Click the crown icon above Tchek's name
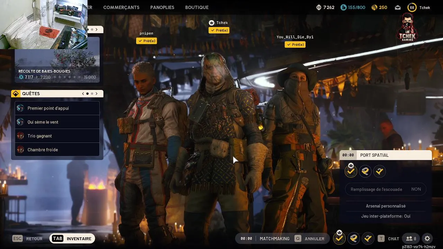The image size is (443, 249). (211, 23)
